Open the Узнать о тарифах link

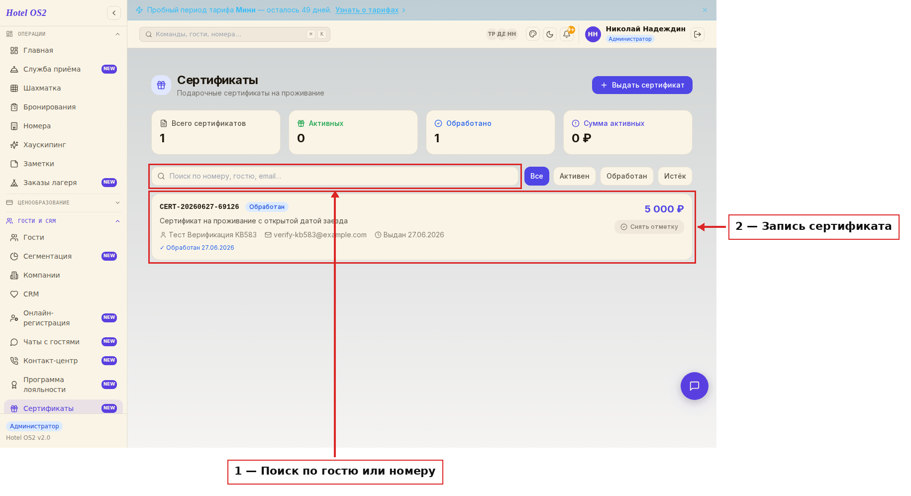point(367,10)
